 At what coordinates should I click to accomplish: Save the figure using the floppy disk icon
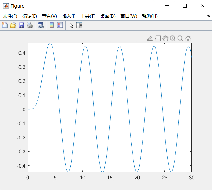(21, 25)
